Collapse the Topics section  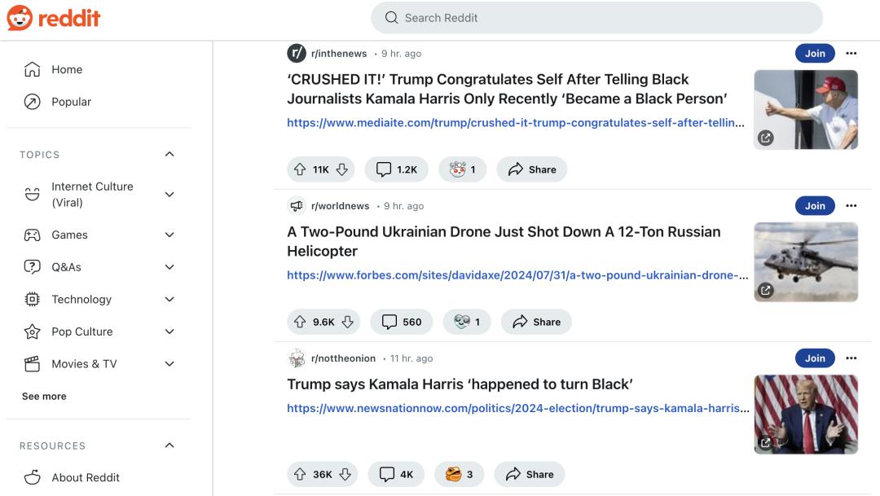coord(169,155)
